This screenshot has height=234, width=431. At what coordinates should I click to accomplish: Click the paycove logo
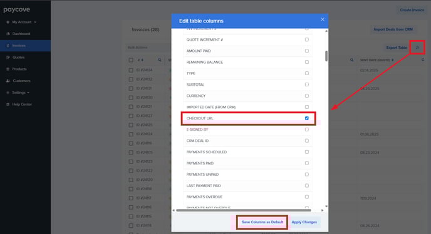17,10
